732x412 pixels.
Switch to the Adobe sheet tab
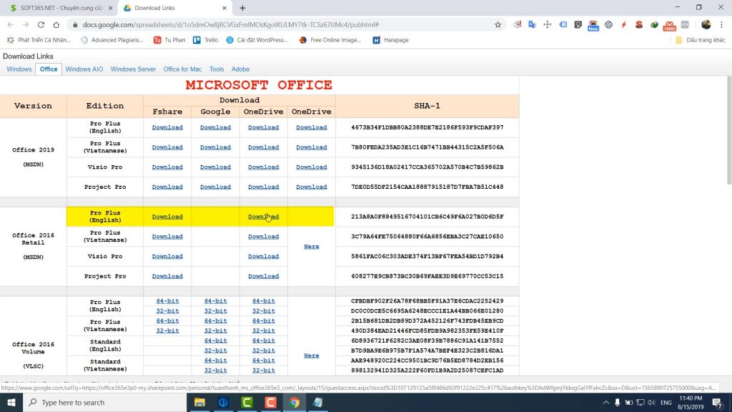point(240,69)
